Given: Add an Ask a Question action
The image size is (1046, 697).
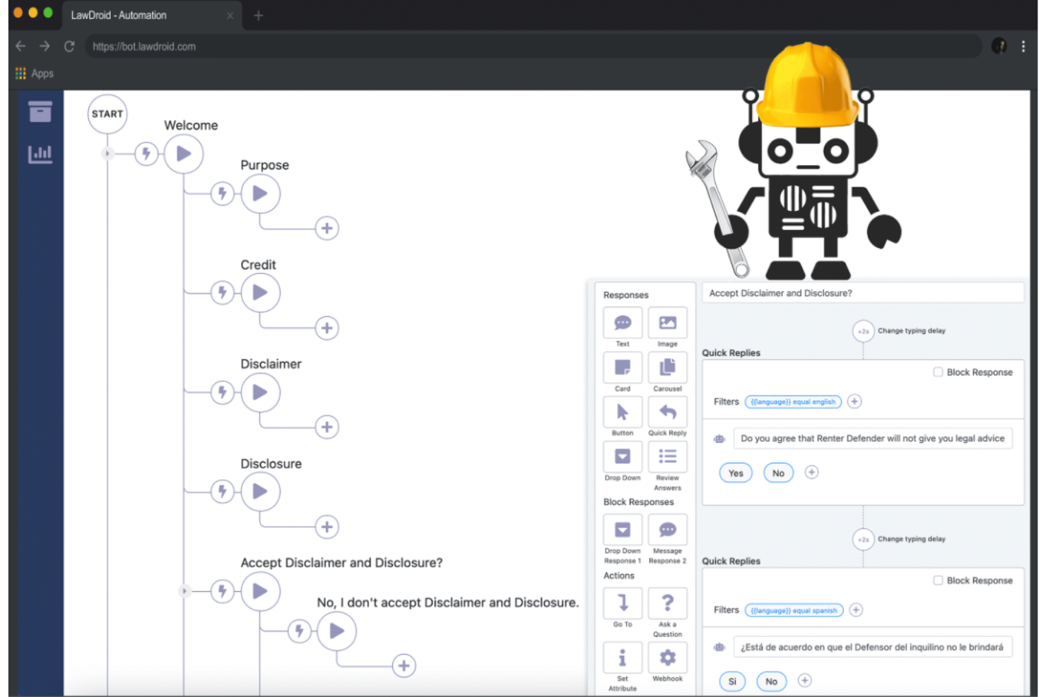Looking at the screenshot, I should [667, 603].
